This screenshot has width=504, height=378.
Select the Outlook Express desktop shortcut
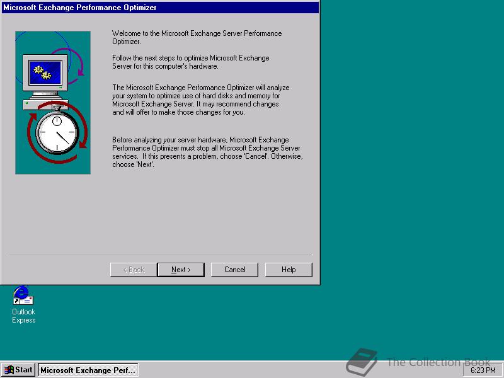23,305
